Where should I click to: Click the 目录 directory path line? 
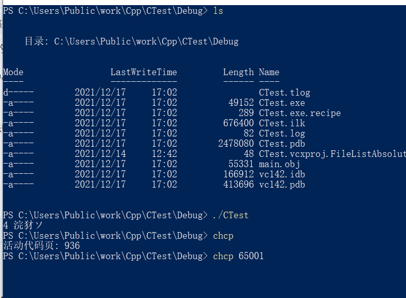coord(131,41)
